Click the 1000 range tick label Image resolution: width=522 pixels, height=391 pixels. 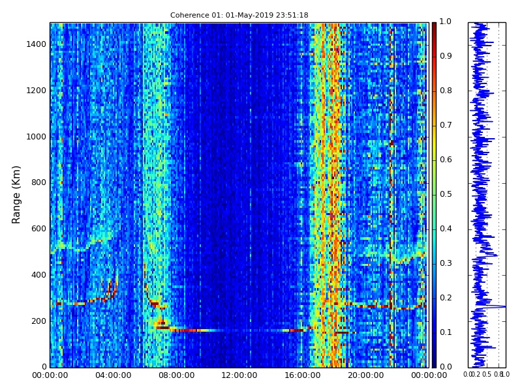point(37,137)
